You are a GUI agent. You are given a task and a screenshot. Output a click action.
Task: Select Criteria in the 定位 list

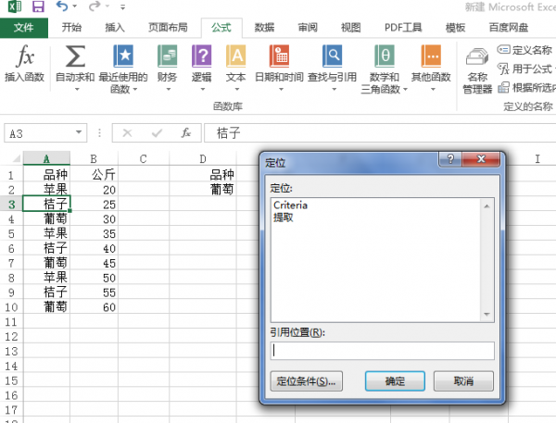pyautogui.click(x=290, y=205)
